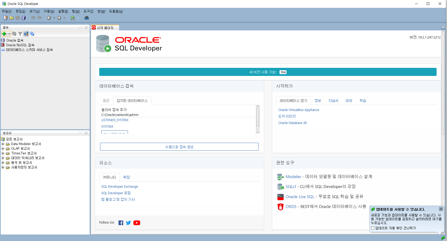Viewport: 447px width, 241px height.
Task: Open the LISTENER_SYSTEM link
Action: (115, 120)
